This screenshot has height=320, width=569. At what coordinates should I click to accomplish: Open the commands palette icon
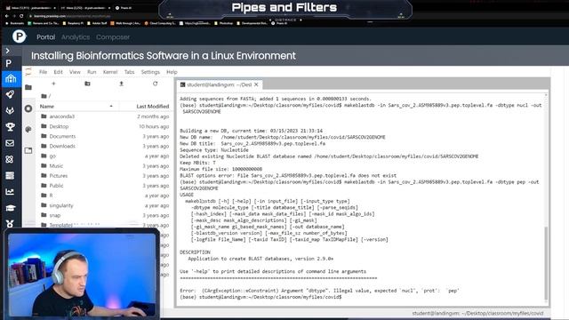coord(28,129)
